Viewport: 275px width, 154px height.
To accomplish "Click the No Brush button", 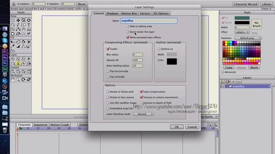I will pyautogui.click(x=257, y=24).
